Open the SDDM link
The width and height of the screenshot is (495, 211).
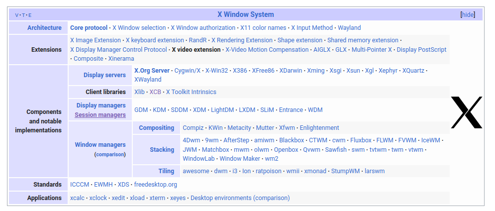coord(179,110)
